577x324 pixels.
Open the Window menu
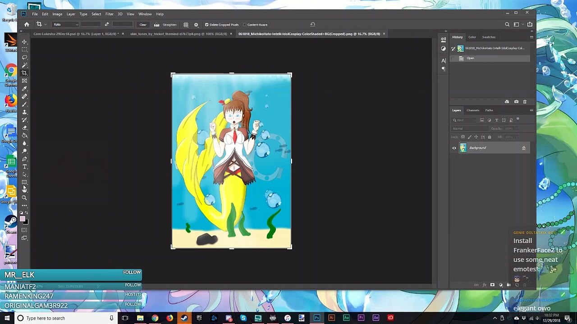pyautogui.click(x=145, y=14)
